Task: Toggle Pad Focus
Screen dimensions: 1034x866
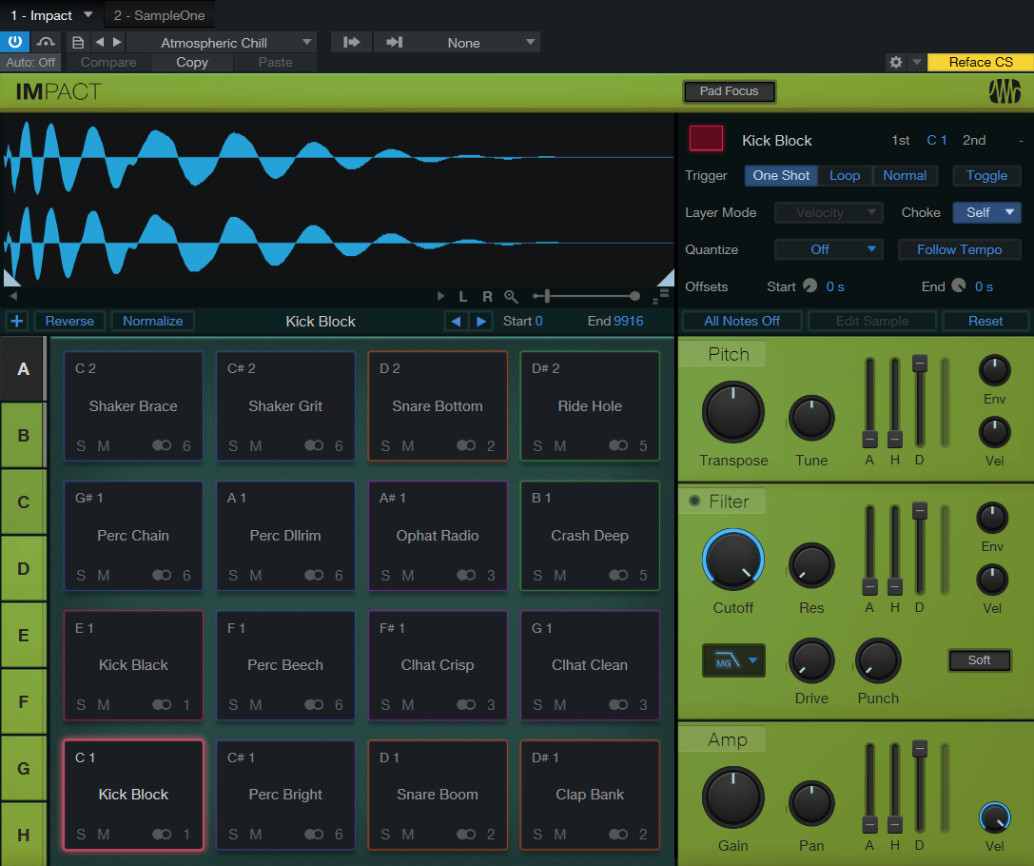Action: point(729,91)
